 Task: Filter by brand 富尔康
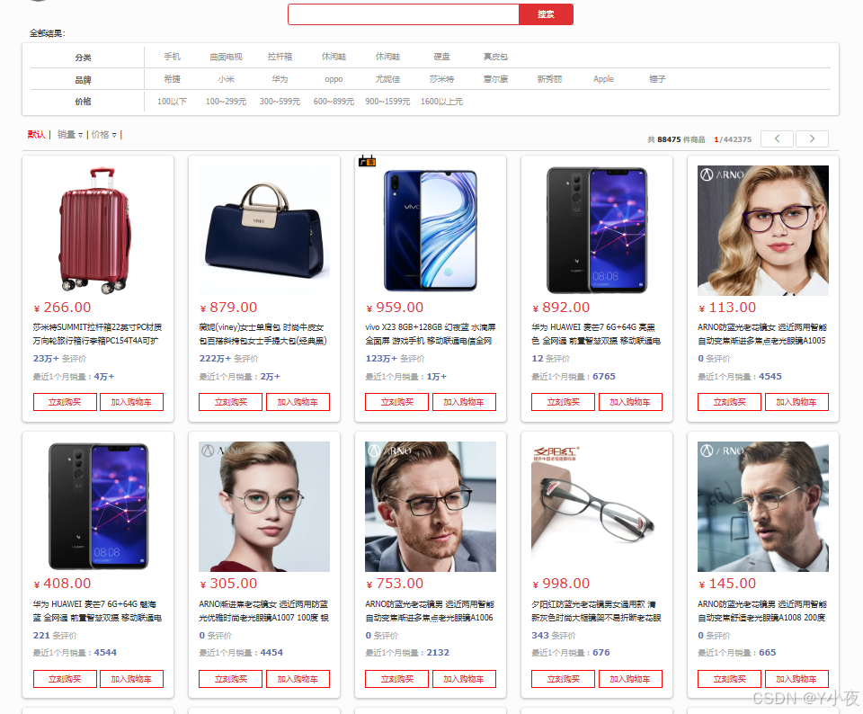pos(495,79)
